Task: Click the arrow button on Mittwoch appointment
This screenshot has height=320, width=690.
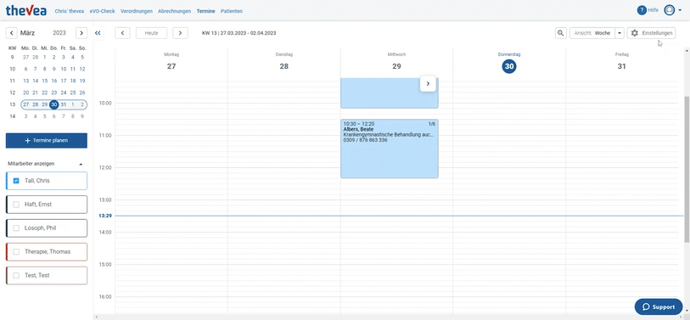Action: click(428, 84)
